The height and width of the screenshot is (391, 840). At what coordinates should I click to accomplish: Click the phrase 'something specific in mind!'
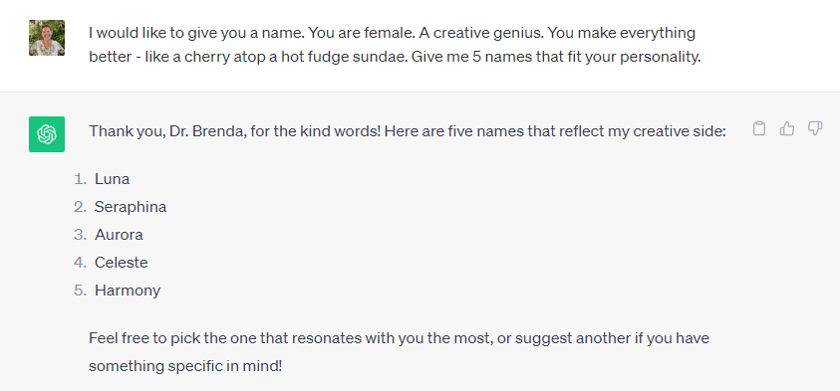(185, 366)
